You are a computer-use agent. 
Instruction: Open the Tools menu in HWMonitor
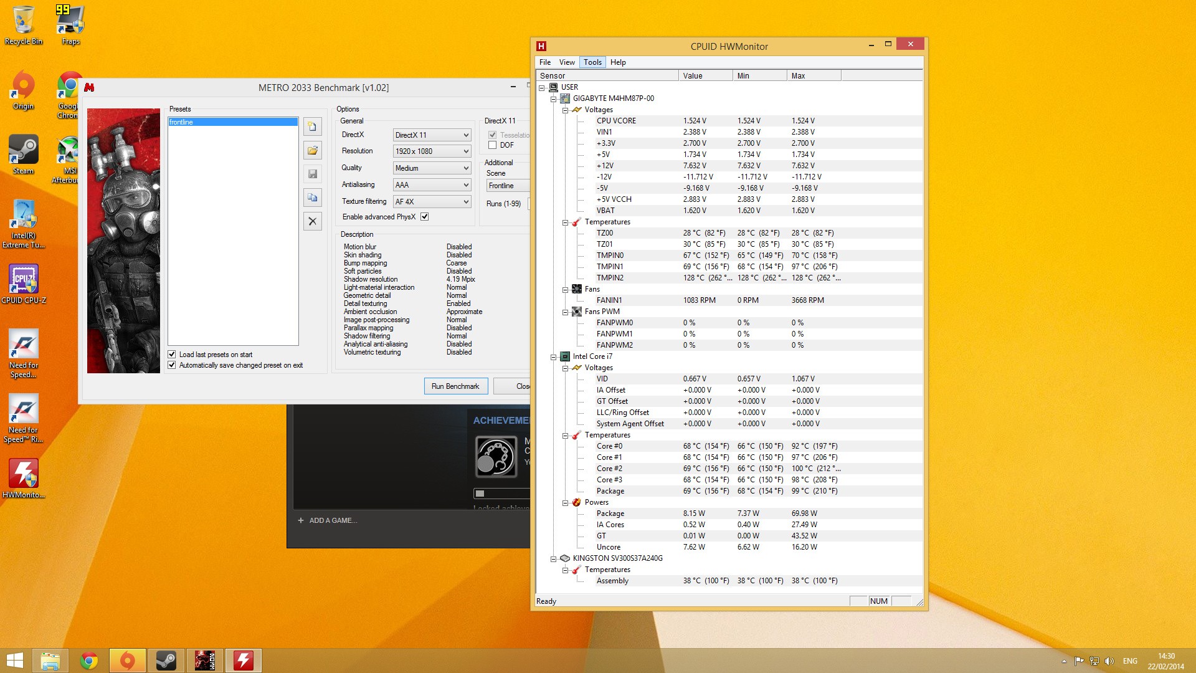pos(592,62)
